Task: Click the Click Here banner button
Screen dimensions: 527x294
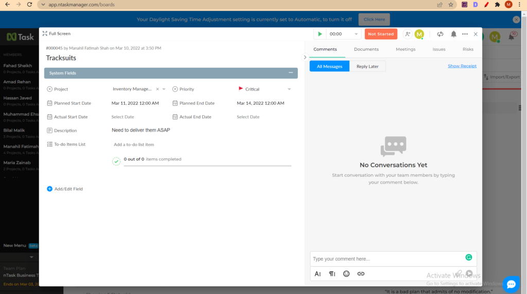Action: point(374,20)
